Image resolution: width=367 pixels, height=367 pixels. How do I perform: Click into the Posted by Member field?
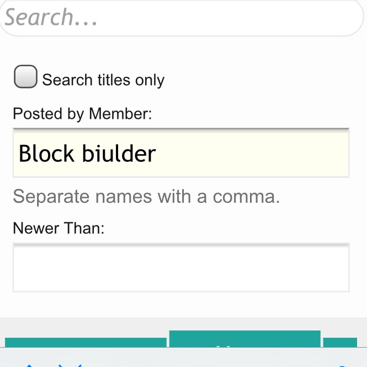point(181,153)
